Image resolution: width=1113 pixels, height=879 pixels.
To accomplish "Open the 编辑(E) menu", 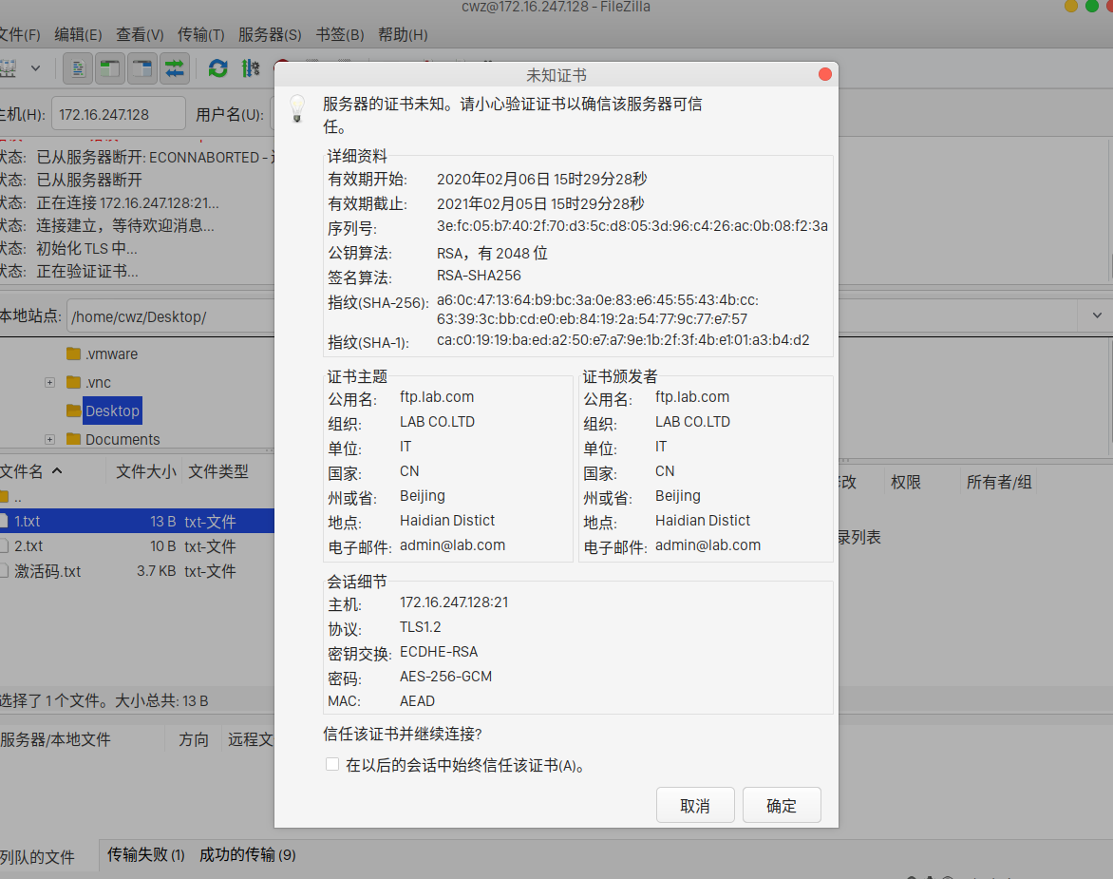I will [78, 35].
